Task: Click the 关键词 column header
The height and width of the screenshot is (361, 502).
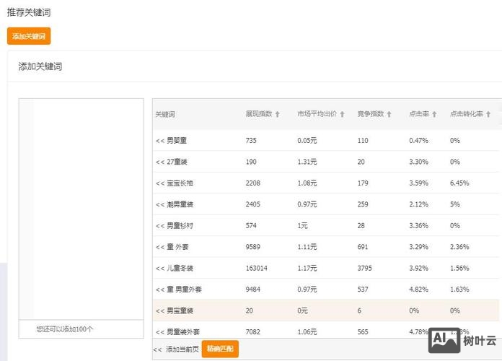Action: coord(165,114)
